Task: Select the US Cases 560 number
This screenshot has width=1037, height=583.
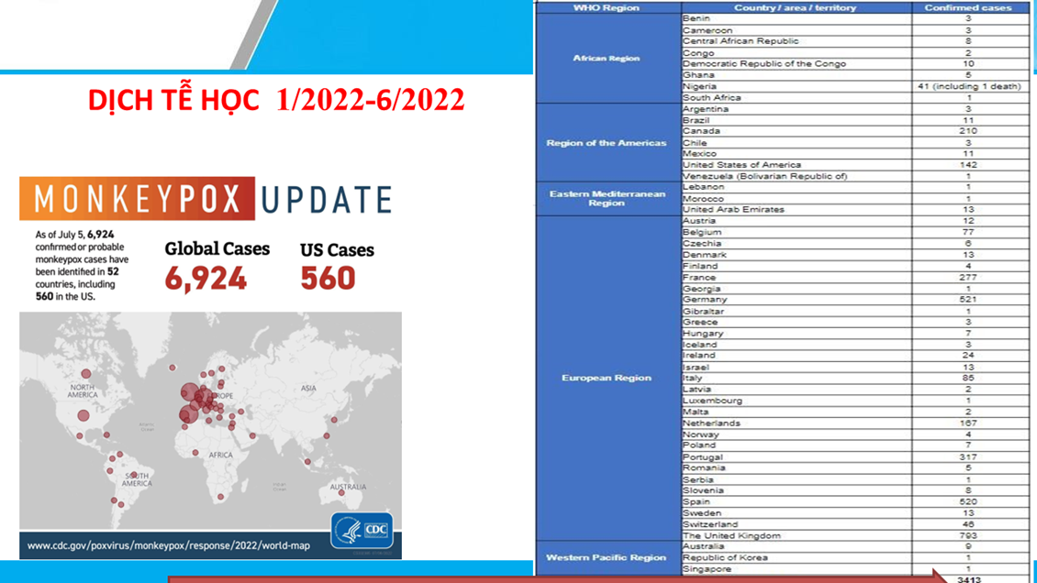Action: point(328,278)
